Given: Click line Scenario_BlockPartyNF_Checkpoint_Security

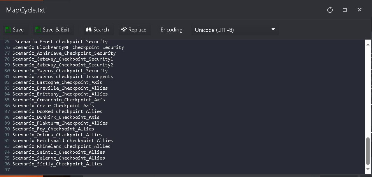Looking at the screenshot, I should pos(68,47).
